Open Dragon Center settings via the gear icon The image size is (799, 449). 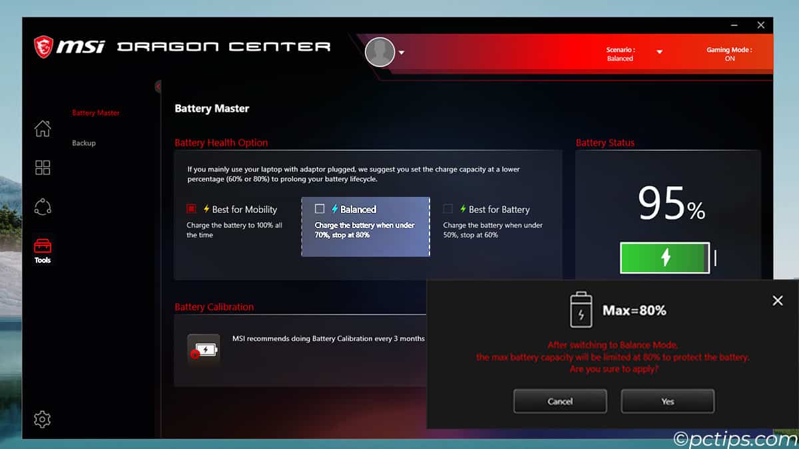(42, 419)
